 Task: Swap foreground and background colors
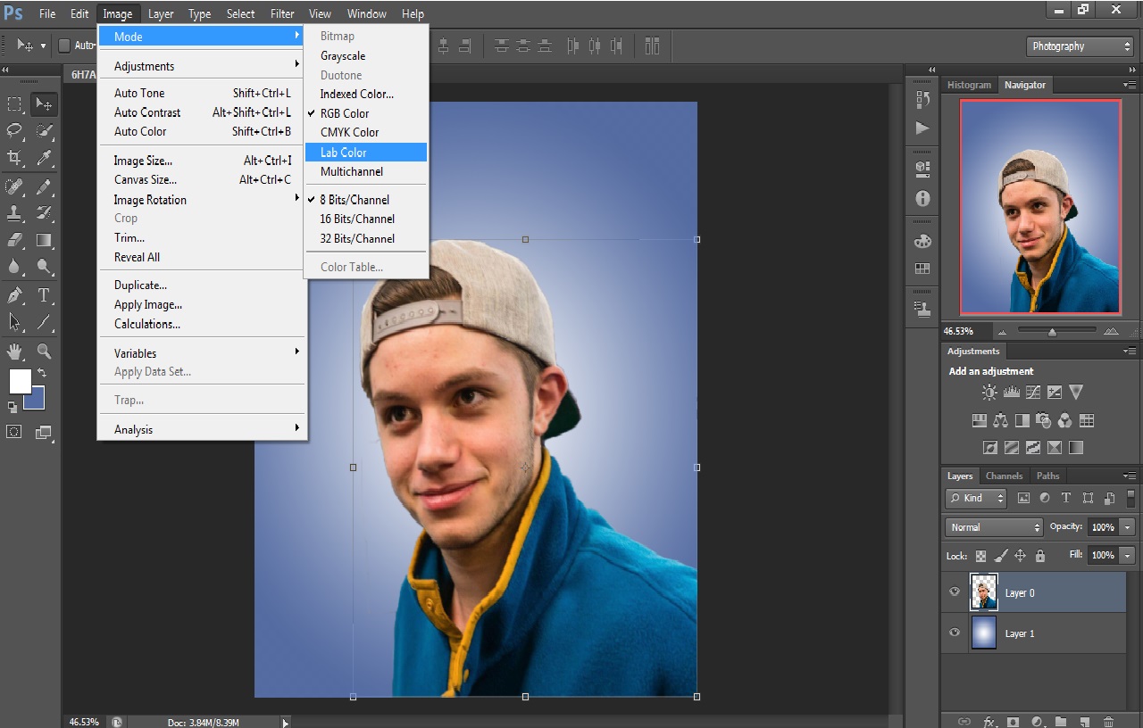[42, 372]
